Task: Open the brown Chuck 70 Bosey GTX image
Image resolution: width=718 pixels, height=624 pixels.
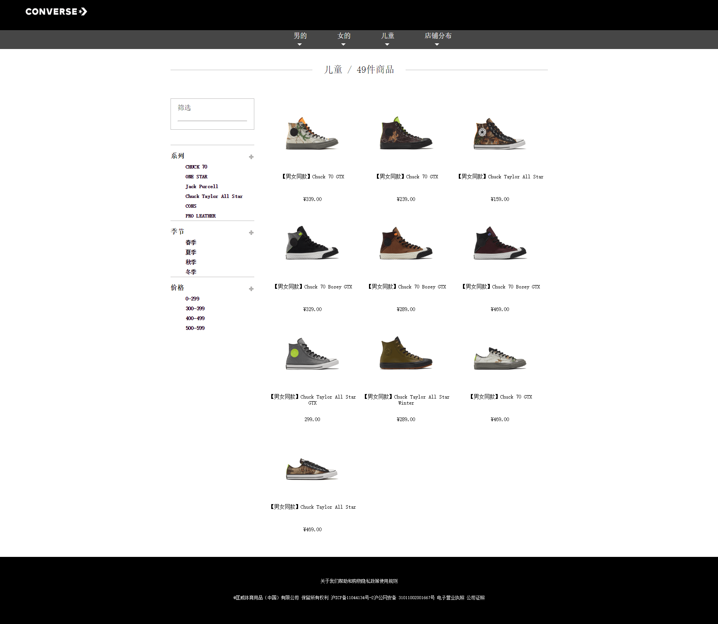Action: coord(406,243)
